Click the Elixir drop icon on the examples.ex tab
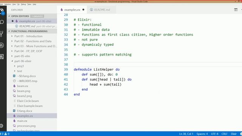The height and width of the screenshot is (136, 242). click(x=62, y=9)
